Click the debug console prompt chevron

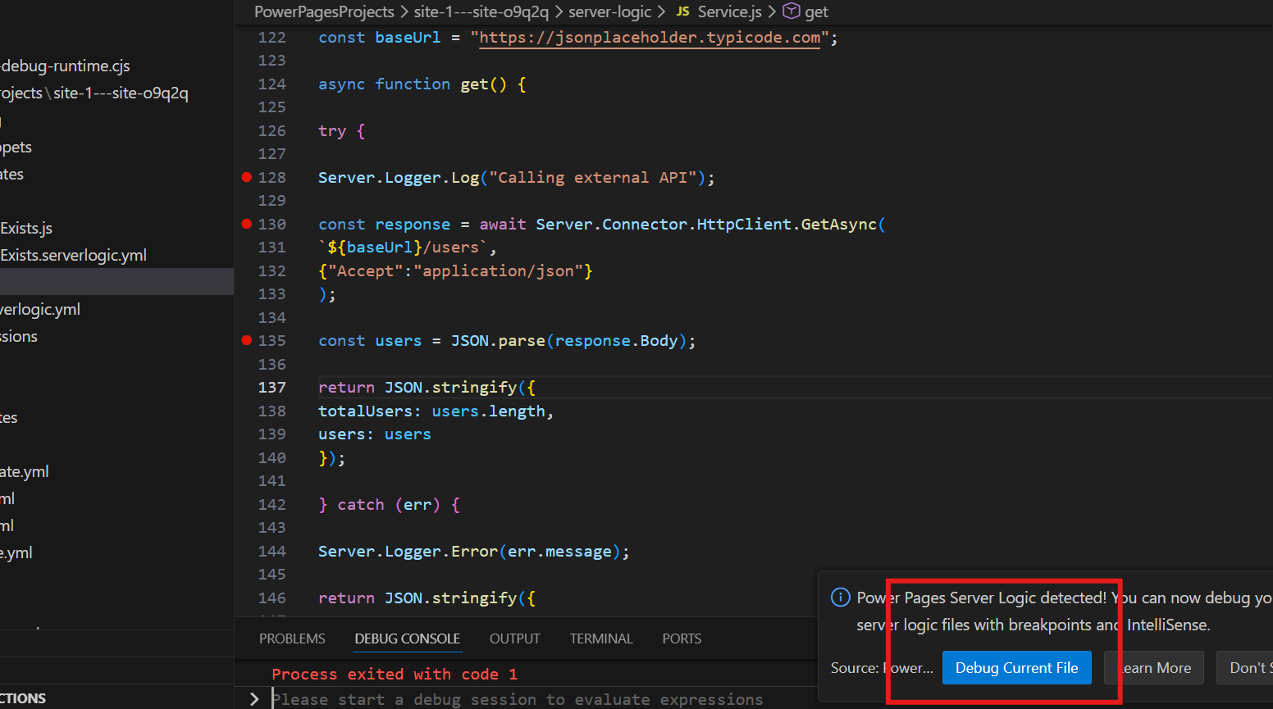(x=254, y=699)
